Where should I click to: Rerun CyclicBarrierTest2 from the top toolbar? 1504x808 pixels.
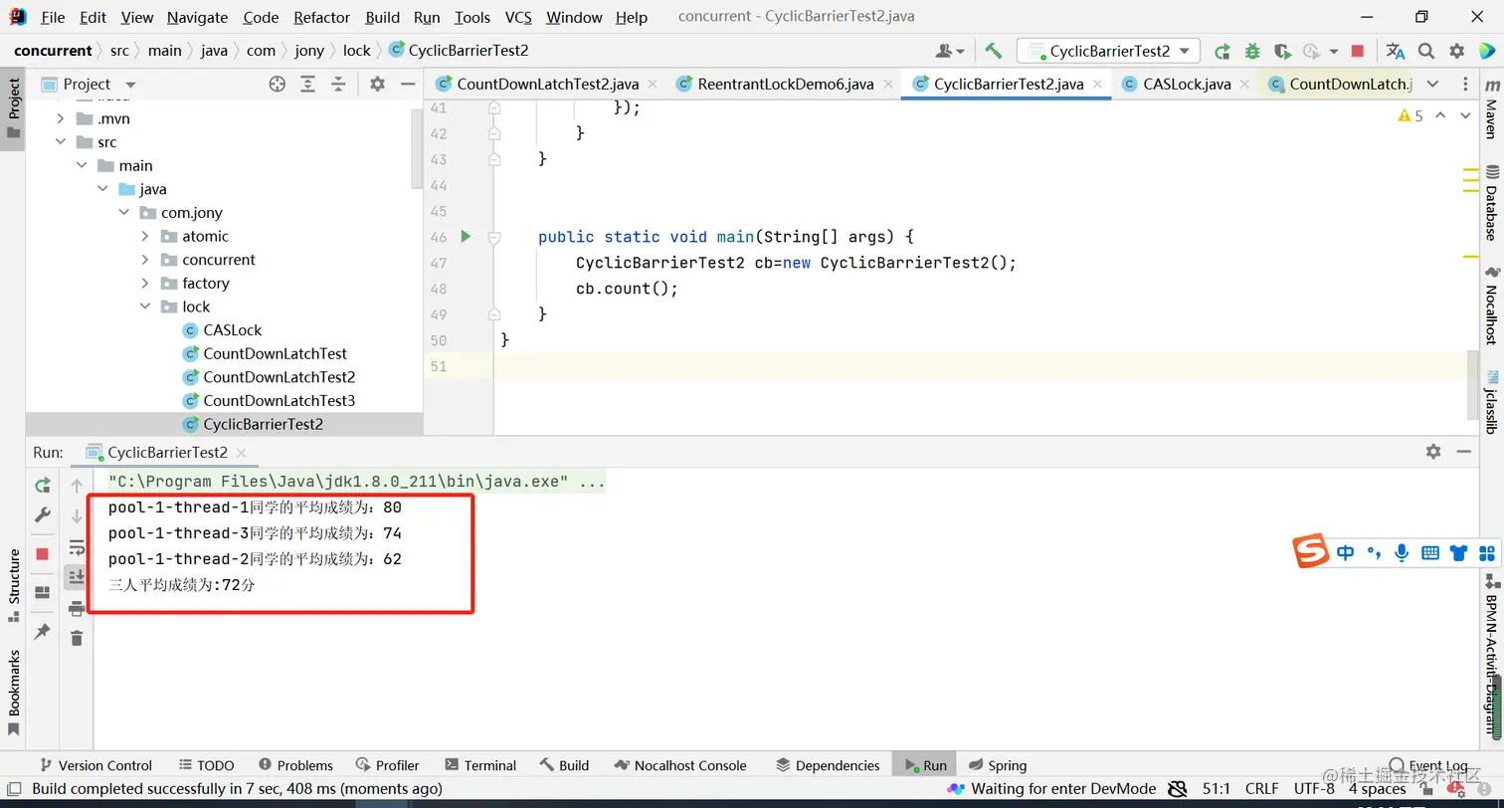[1222, 51]
